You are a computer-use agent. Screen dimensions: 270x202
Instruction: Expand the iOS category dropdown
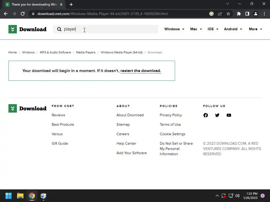(x=213, y=29)
